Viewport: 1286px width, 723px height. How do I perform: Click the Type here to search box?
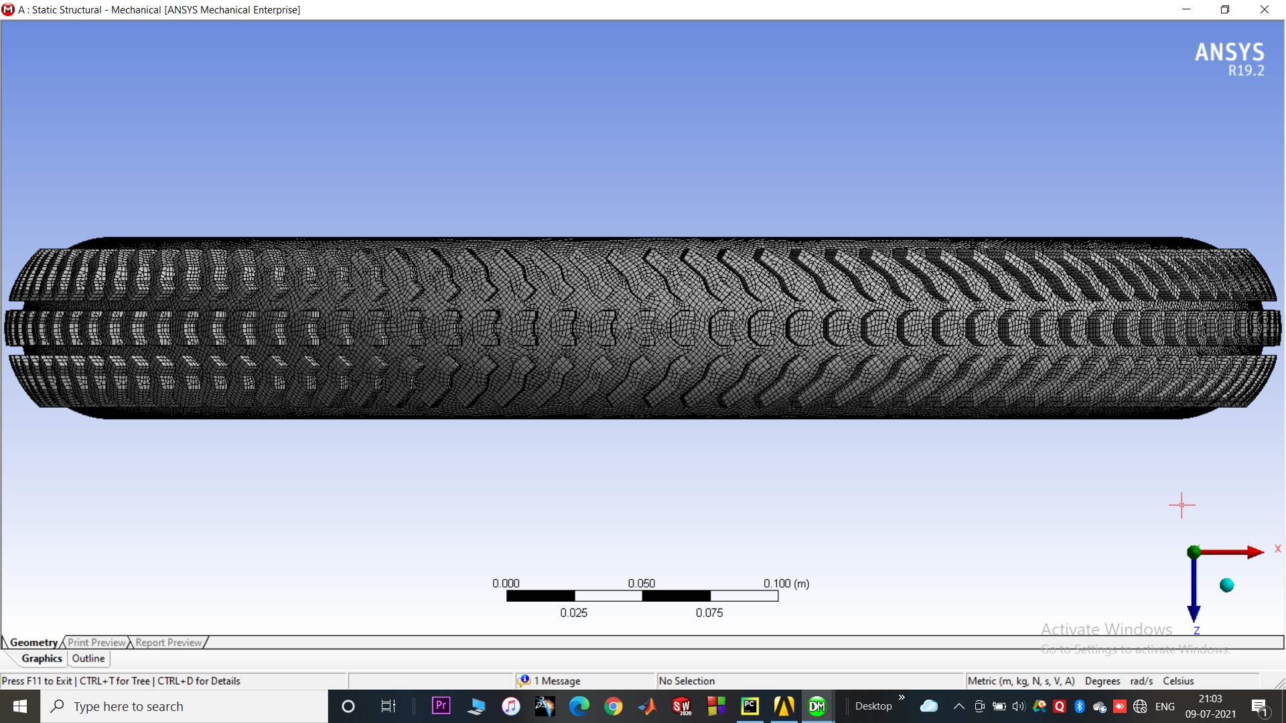coord(184,706)
